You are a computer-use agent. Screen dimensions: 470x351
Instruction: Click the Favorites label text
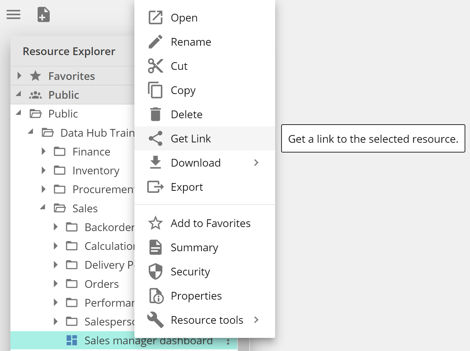click(x=72, y=76)
